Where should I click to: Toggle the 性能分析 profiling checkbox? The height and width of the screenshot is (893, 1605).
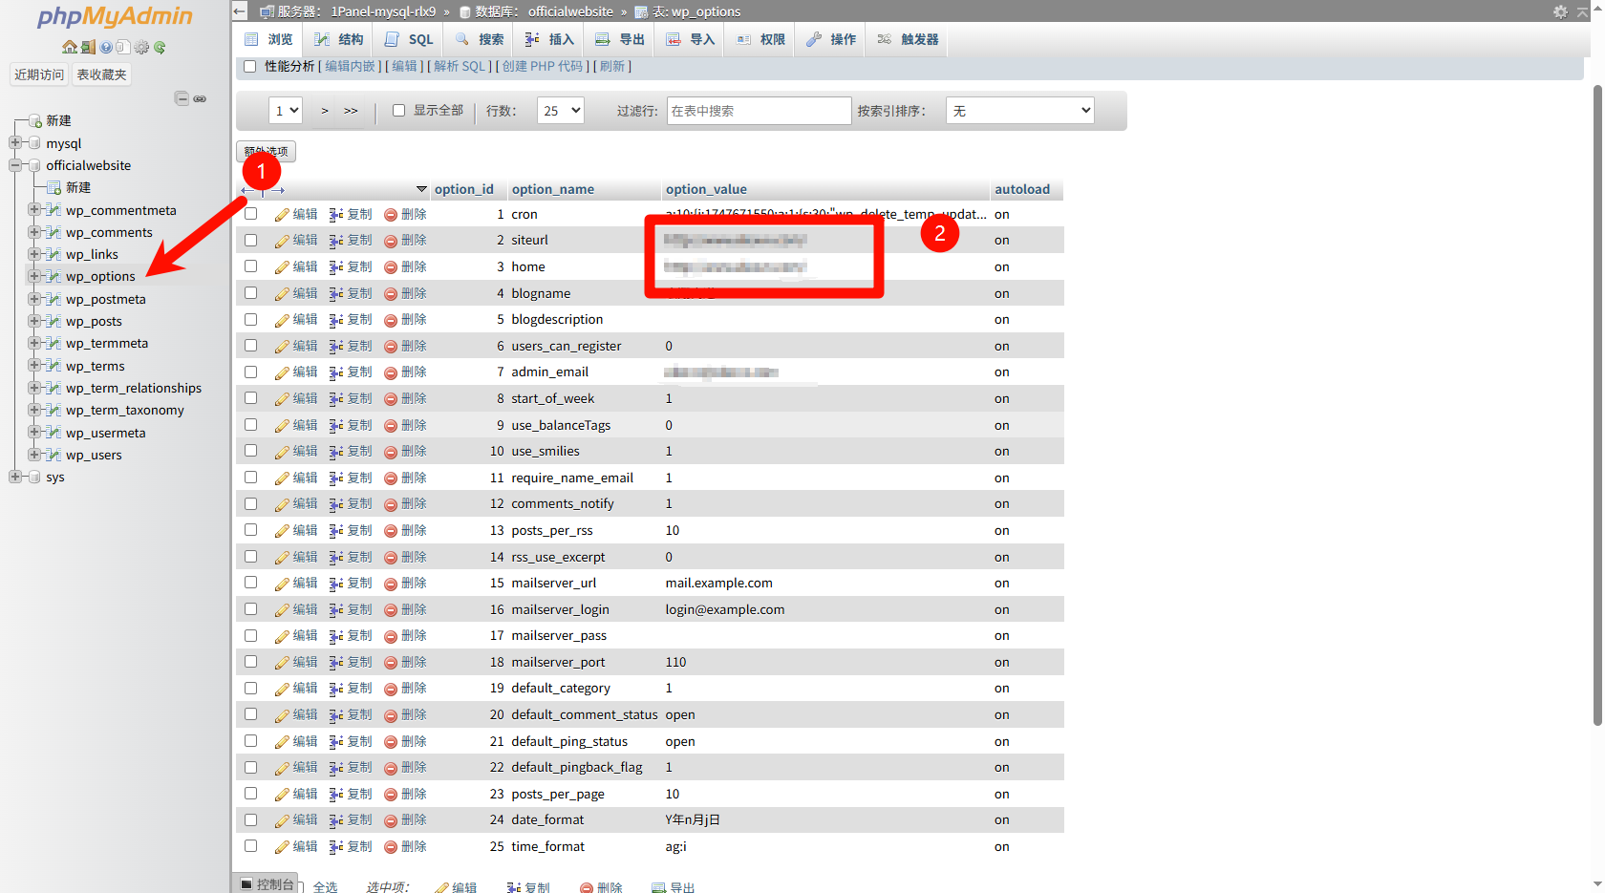(250, 67)
